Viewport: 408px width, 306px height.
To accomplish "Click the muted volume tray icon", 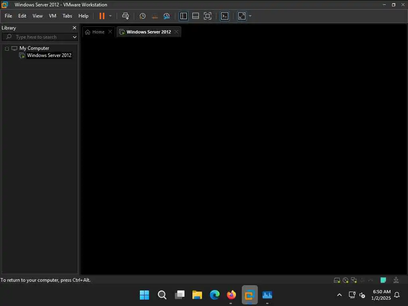I will pos(362,295).
